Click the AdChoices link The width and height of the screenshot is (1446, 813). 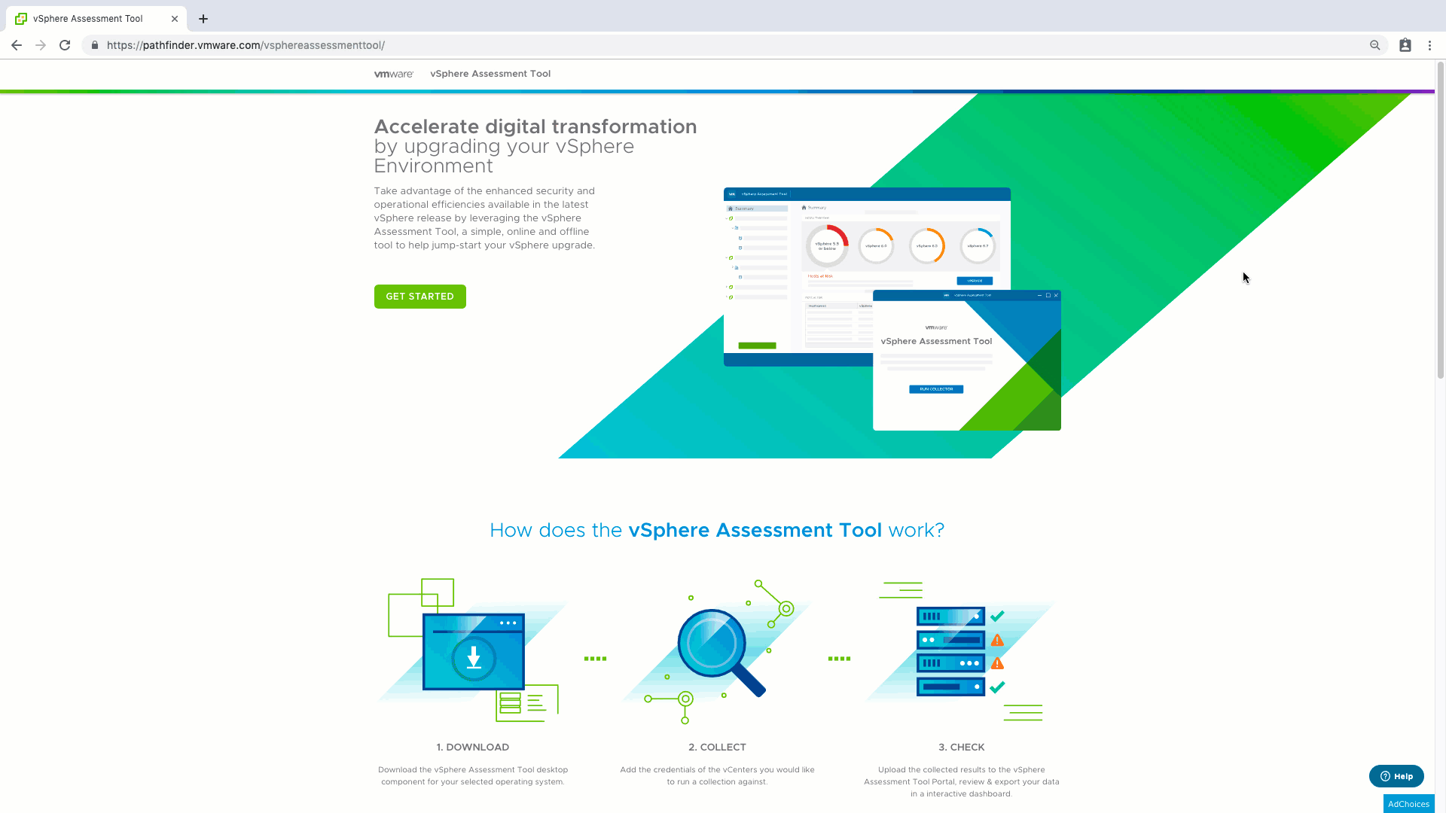(1408, 804)
